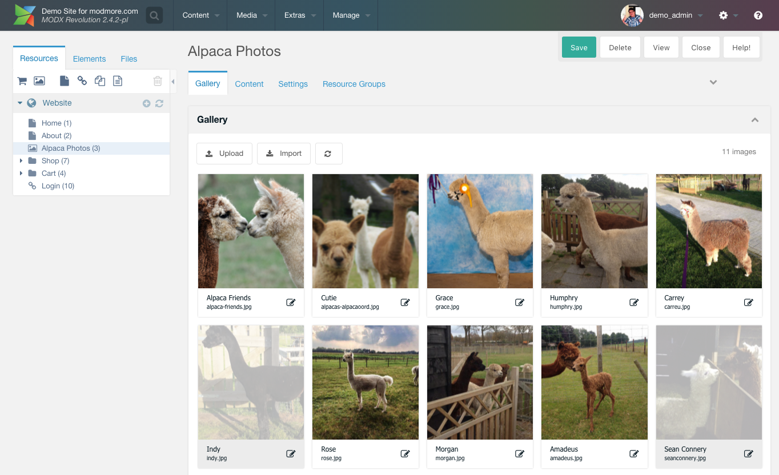Edit the Sean Connery image details

tap(749, 454)
